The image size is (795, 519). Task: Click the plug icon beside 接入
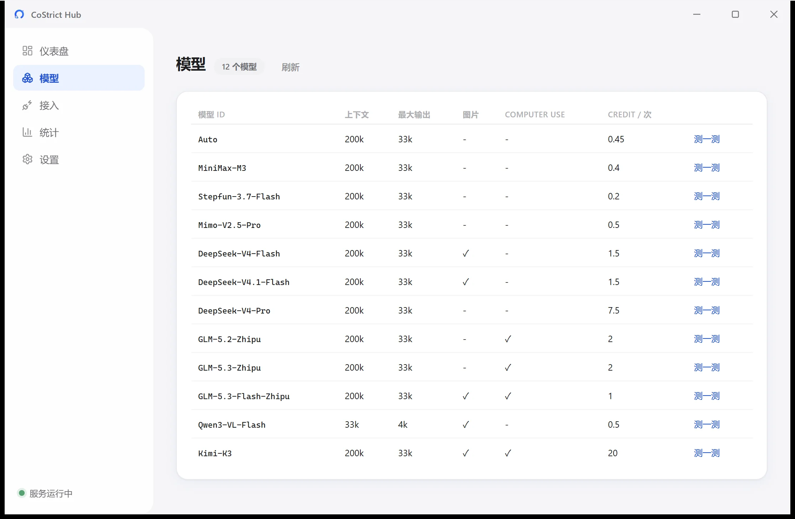click(x=27, y=105)
